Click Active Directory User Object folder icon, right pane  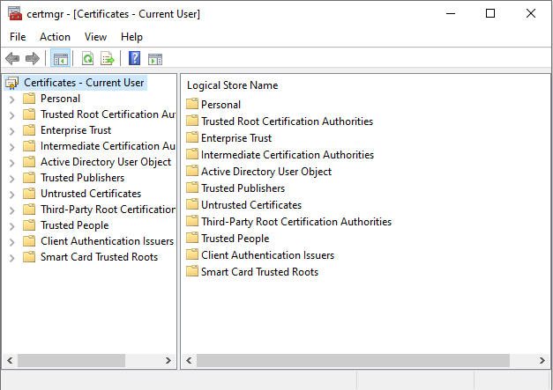coord(192,171)
